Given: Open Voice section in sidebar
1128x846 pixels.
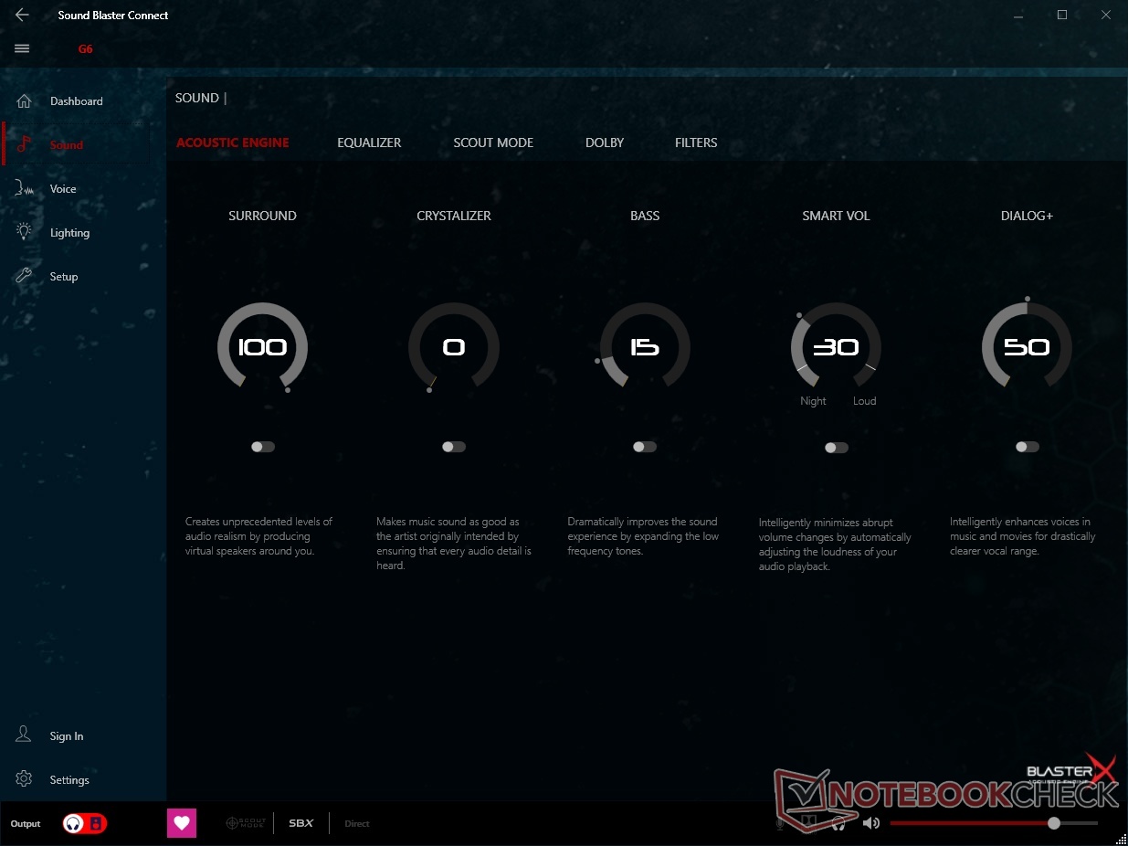Looking at the screenshot, I should (x=63, y=189).
